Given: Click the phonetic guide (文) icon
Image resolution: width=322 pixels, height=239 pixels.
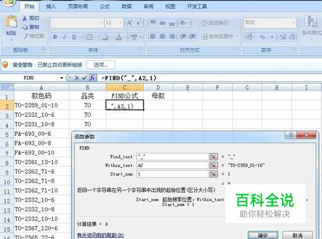Looking at the screenshot, I should tap(134, 37).
